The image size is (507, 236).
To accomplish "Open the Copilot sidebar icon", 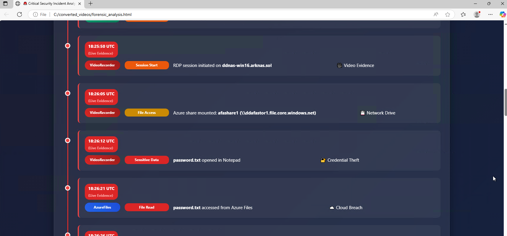I will click(x=503, y=14).
